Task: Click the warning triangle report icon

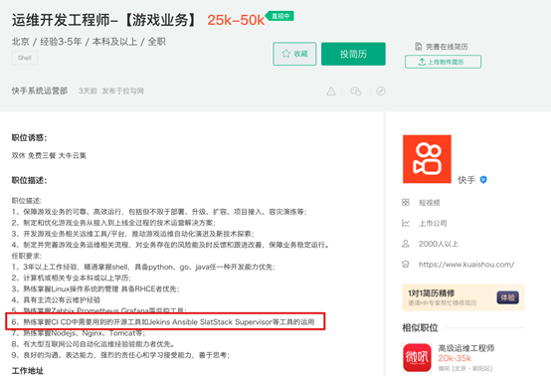Action: pyautogui.click(x=330, y=92)
